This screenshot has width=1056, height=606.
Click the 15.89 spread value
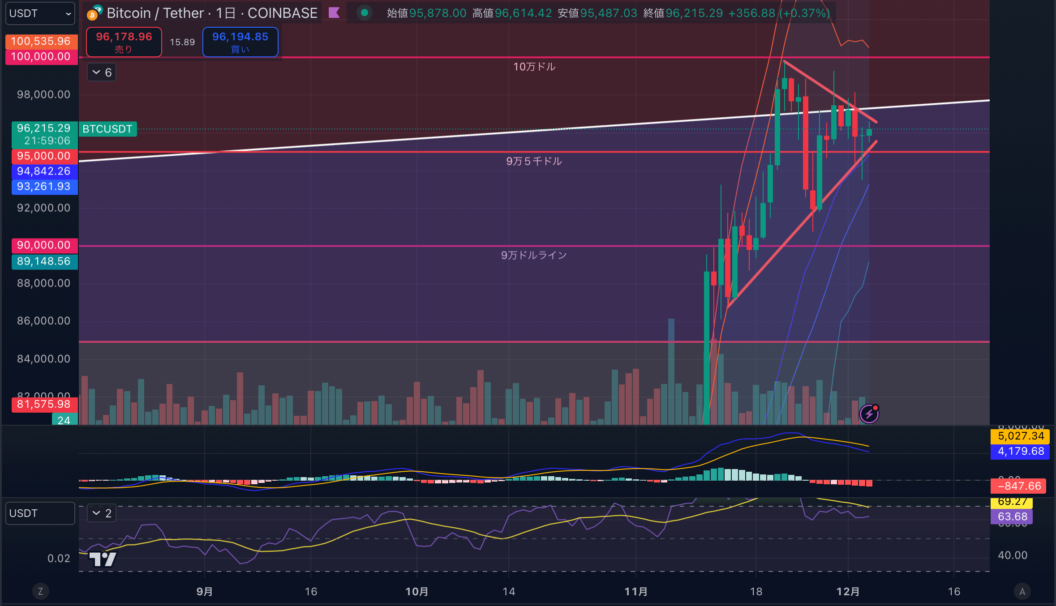(182, 42)
